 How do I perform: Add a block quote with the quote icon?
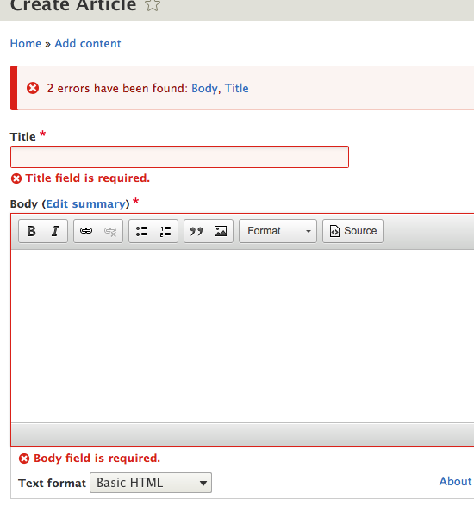(196, 231)
